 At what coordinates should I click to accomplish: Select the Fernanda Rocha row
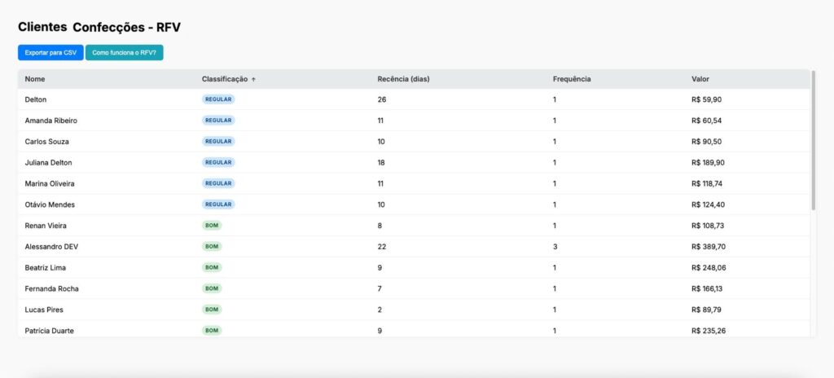tap(415, 288)
